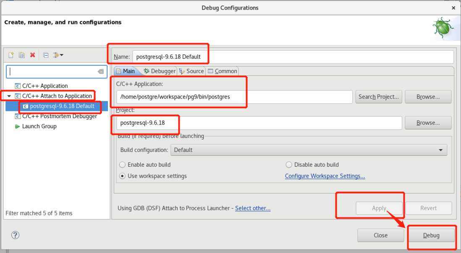461x253 pixels.
Task: Click the Search Project... button
Action: [x=379, y=97]
